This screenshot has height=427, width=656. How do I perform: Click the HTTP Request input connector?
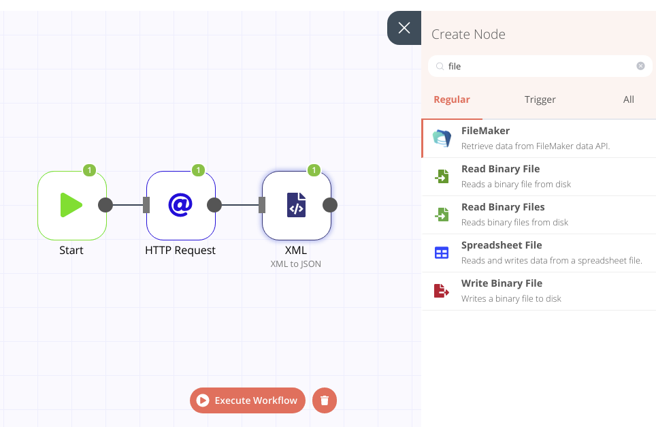tap(146, 205)
